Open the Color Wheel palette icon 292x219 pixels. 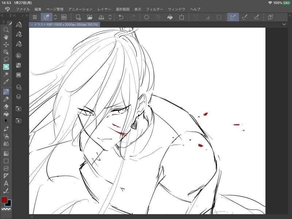click(19, 55)
